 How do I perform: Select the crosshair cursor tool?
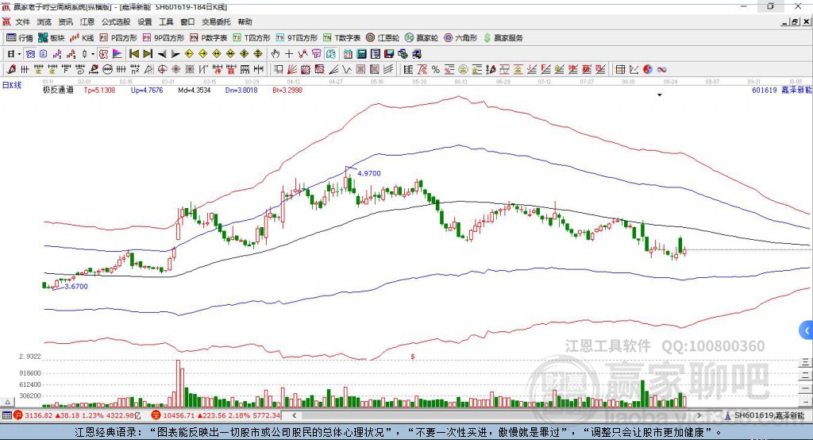point(289,54)
